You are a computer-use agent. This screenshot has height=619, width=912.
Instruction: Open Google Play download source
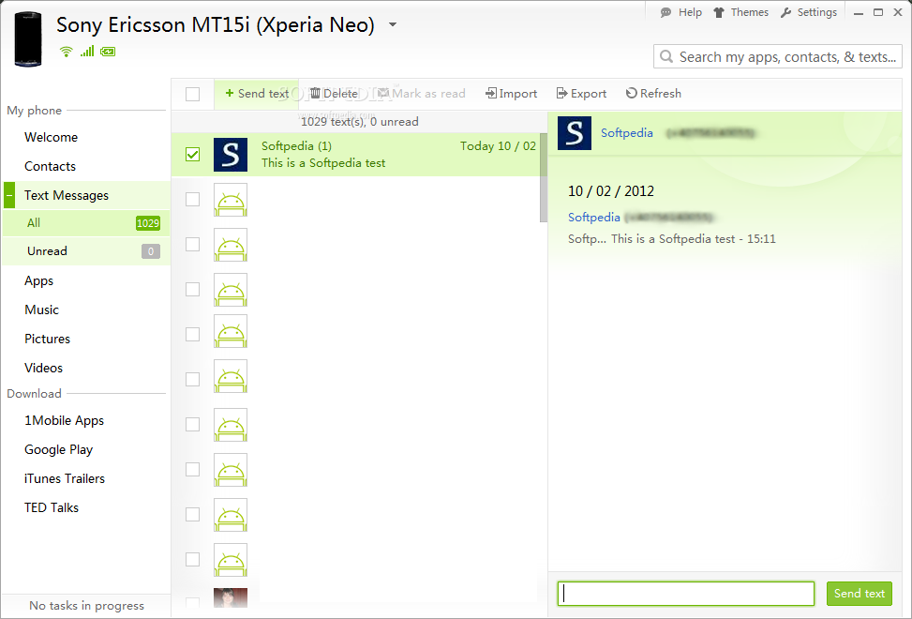point(59,449)
